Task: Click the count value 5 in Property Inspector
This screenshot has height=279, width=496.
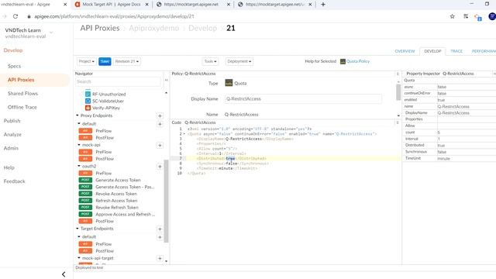Action: 439,133
